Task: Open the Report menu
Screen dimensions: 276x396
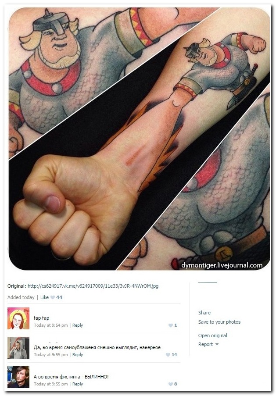Action: [x=205, y=344]
